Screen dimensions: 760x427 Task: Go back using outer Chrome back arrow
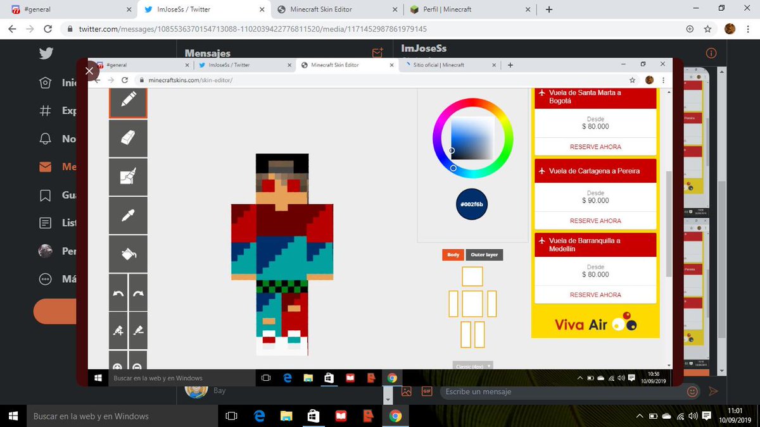(12, 29)
